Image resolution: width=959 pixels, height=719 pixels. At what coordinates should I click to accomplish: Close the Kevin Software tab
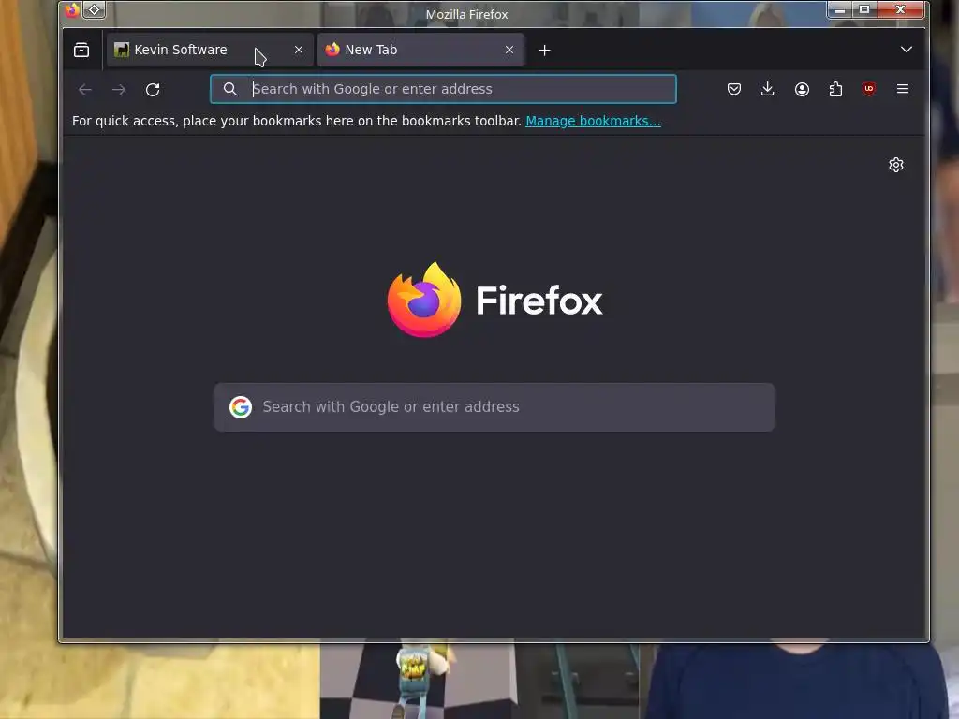point(299,50)
